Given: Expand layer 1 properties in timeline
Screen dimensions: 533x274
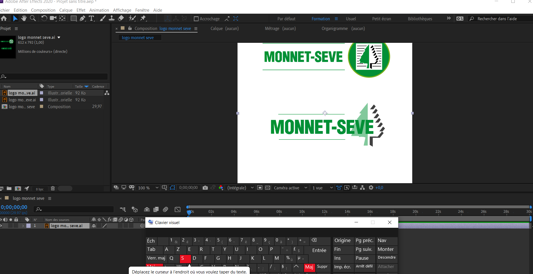Looking at the screenshot, I should 23,226.
